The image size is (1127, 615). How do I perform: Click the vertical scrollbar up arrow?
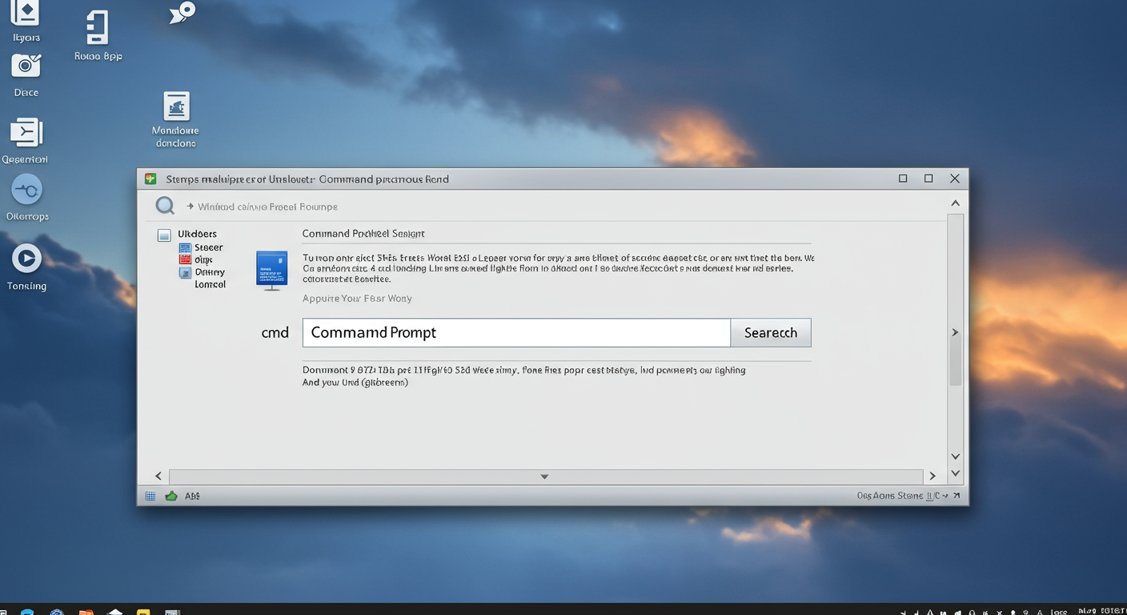[955, 203]
